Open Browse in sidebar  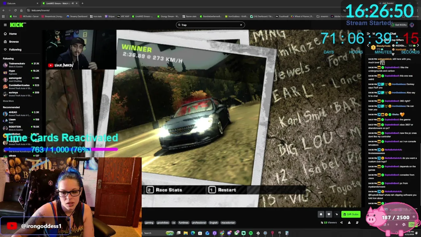tap(14, 41)
